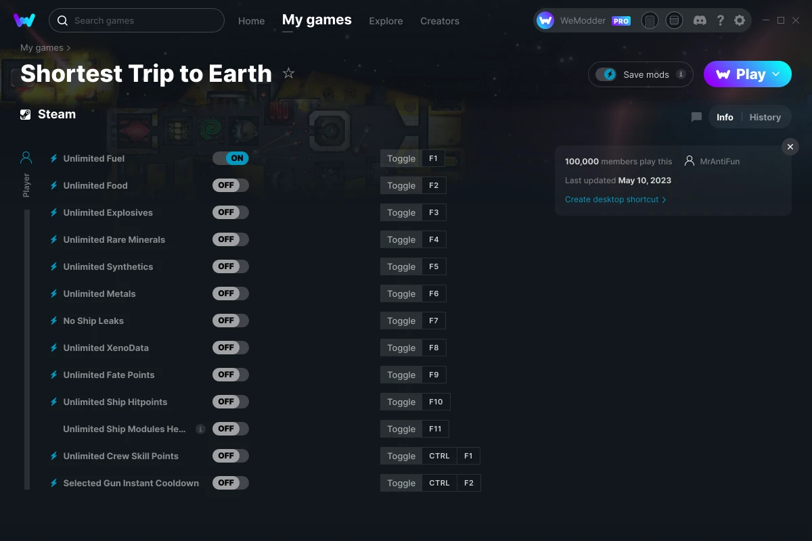Click info icon next to Save mods

tap(681, 74)
